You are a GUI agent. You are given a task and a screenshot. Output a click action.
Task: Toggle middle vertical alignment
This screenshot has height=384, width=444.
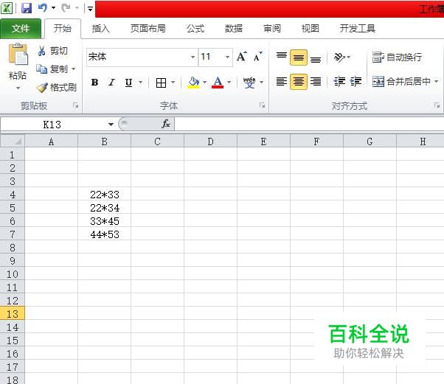point(299,57)
